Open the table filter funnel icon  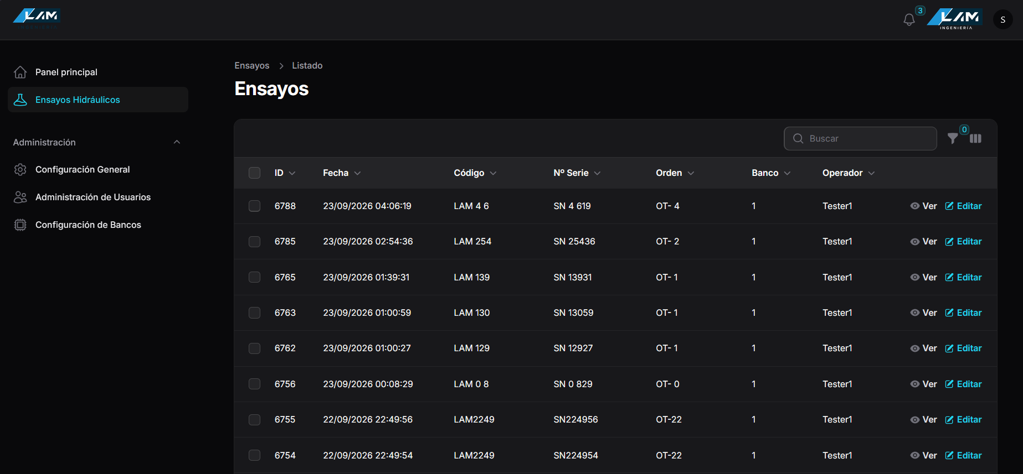(x=953, y=138)
